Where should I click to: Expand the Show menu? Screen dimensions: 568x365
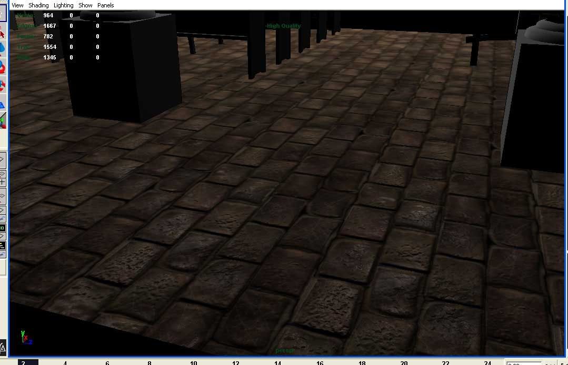85,5
